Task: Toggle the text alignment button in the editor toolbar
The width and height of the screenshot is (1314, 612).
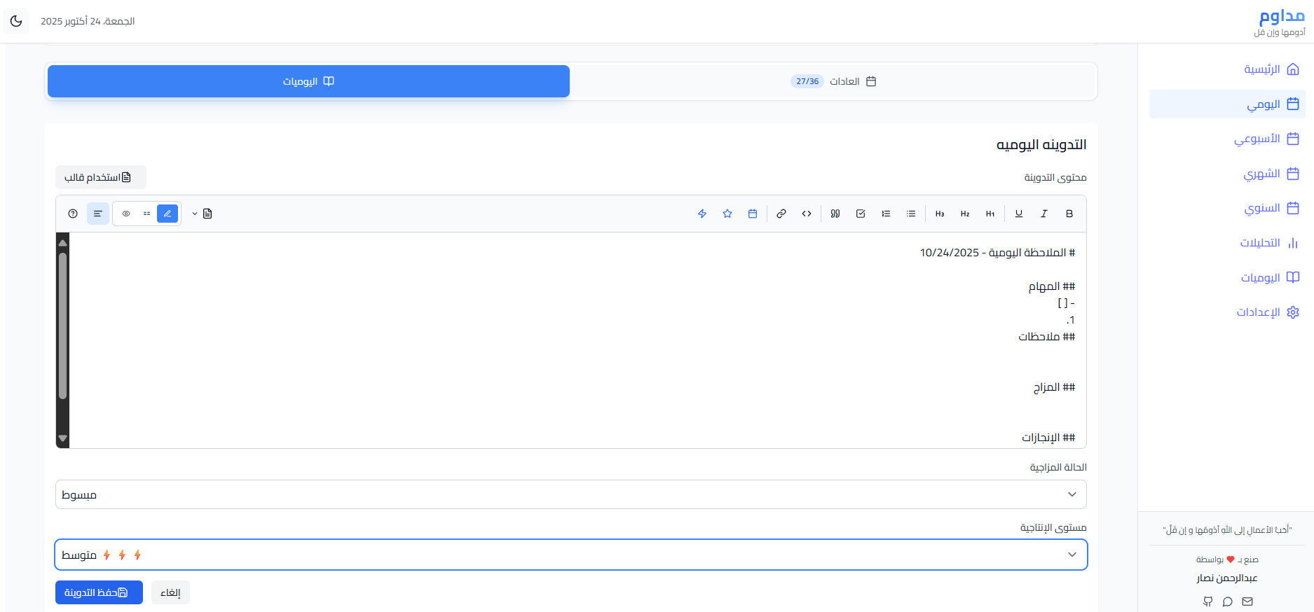Action: (98, 214)
